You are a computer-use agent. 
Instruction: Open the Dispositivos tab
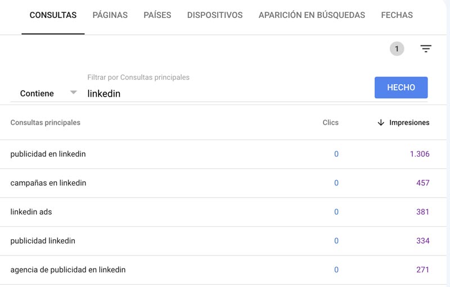pyautogui.click(x=215, y=15)
